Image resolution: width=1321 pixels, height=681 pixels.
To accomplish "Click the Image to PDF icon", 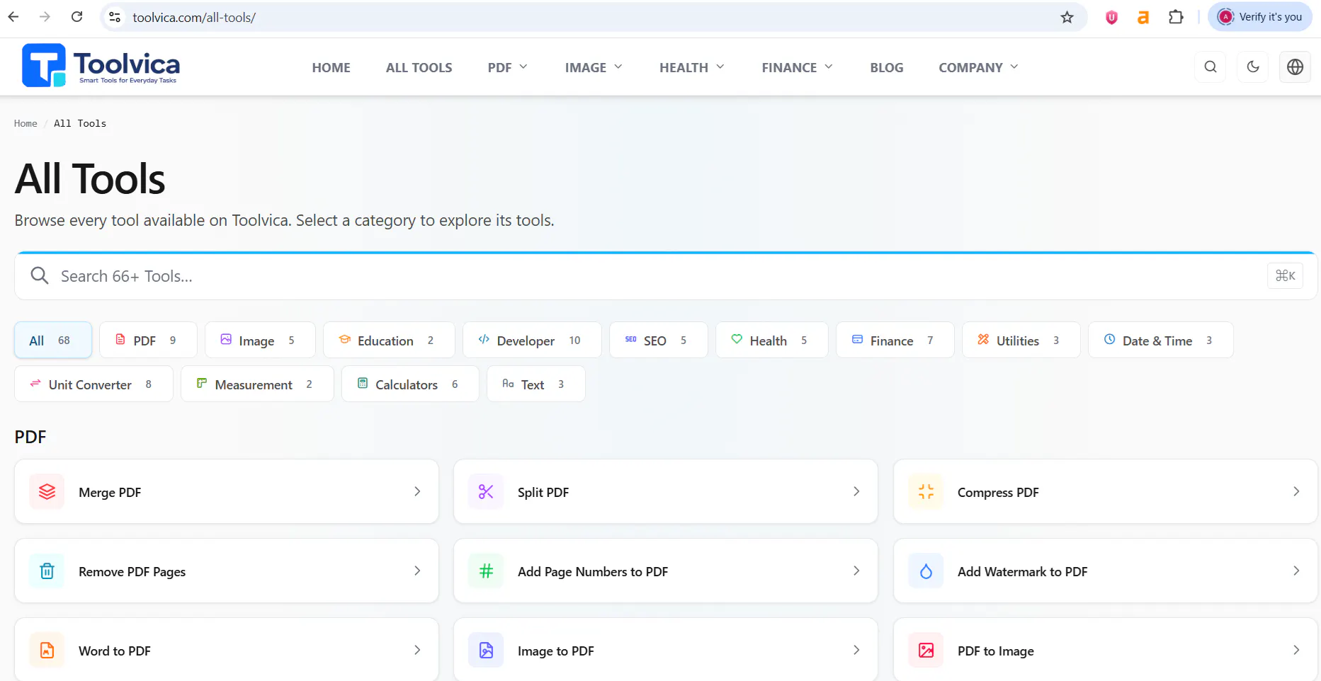I will pyautogui.click(x=486, y=651).
